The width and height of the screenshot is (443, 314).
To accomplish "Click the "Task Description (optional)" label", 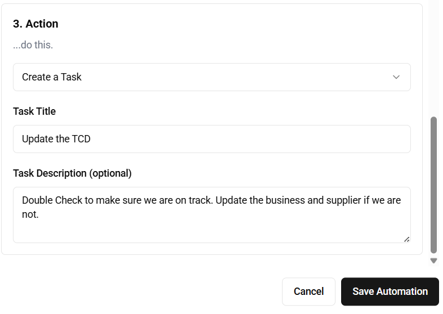I will [x=72, y=173].
